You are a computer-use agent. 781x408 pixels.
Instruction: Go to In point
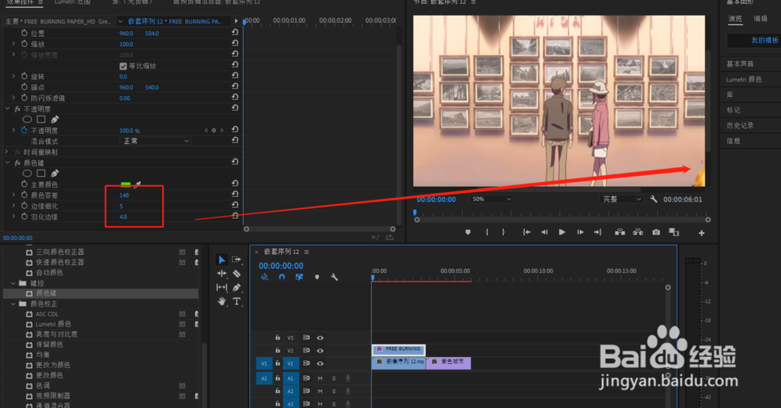(x=526, y=232)
